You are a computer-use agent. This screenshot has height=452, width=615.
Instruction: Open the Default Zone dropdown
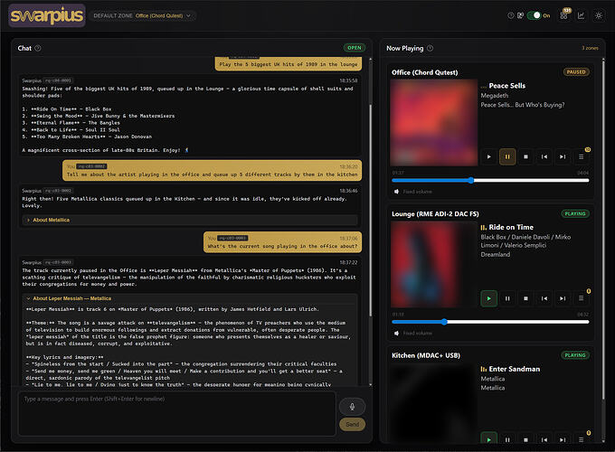click(143, 15)
